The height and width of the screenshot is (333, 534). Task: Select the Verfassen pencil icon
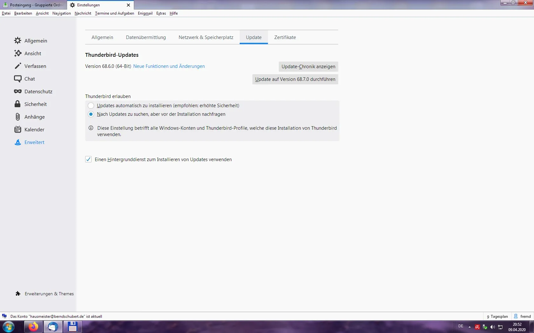(18, 66)
